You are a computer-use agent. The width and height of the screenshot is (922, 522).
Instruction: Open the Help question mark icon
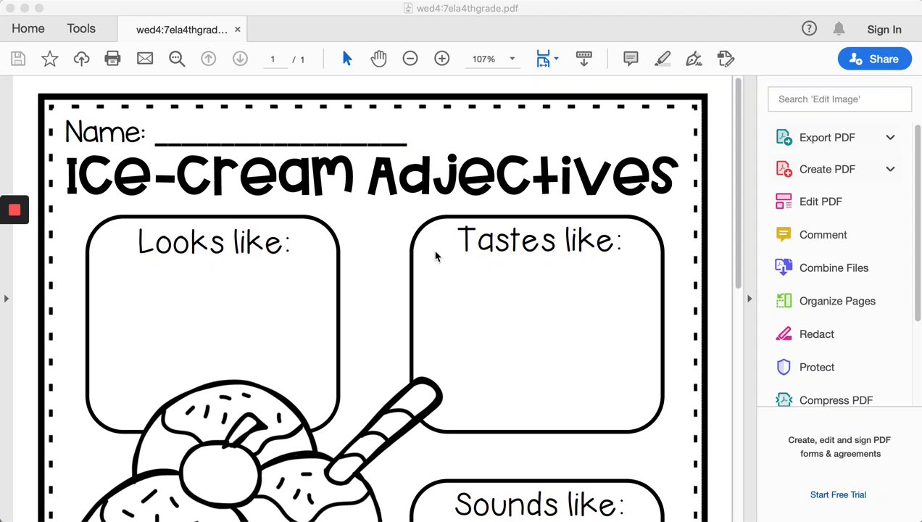click(809, 28)
